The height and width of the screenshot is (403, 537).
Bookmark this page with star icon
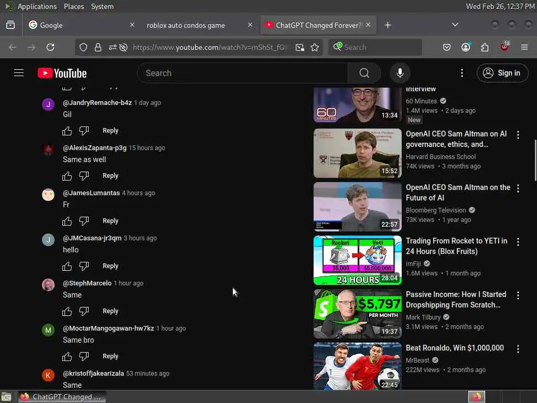[315, 47]
